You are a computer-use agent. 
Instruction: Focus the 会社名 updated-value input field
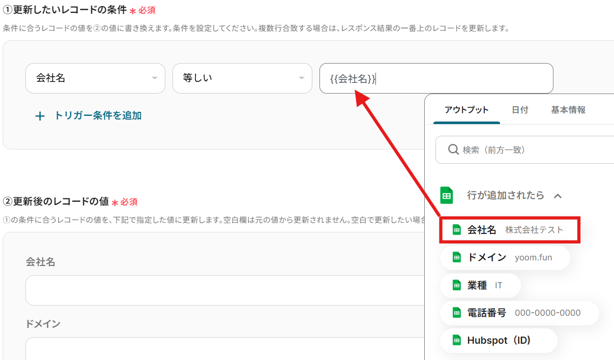pyautogui.click(x=224, y=290)
